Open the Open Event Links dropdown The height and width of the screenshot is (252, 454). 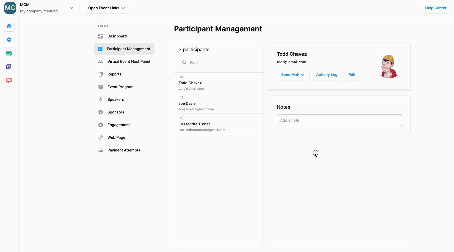(x=107, y=8)
